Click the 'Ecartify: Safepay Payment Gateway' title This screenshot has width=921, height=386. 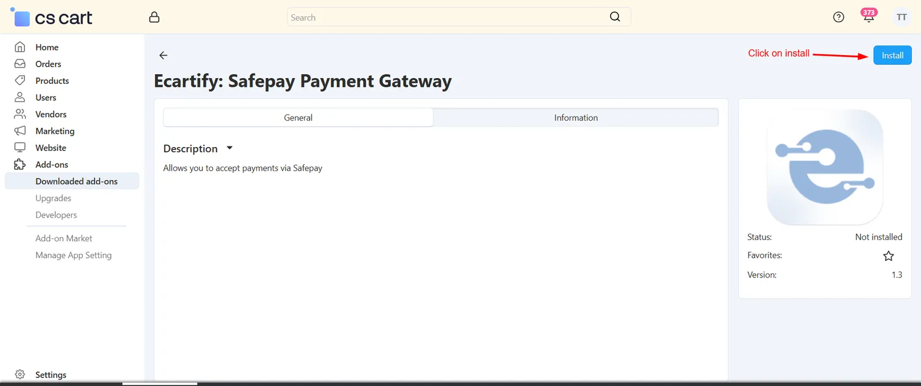point(303,81)
